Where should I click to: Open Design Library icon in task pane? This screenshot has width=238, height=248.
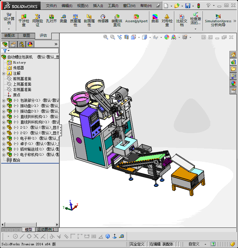tap(233, 62)
